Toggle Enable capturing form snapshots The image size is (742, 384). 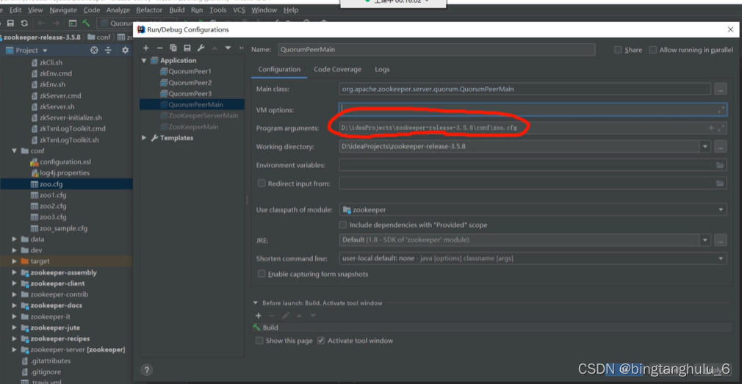click(262, 274)
